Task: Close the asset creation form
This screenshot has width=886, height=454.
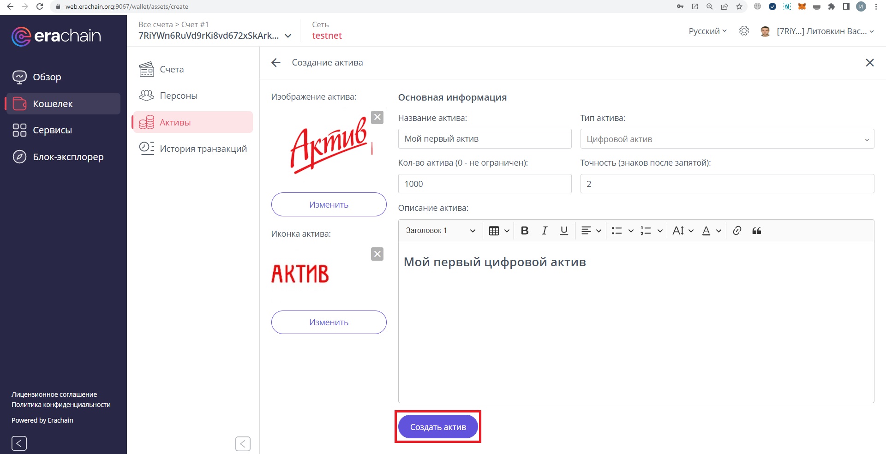Action: point(870,62)
